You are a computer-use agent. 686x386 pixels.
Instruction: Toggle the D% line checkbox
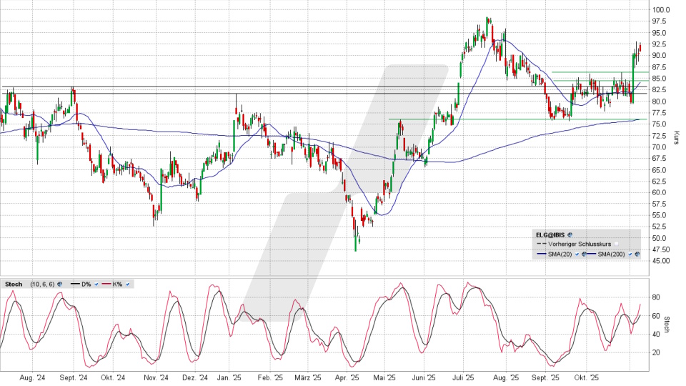coord(96,284)
